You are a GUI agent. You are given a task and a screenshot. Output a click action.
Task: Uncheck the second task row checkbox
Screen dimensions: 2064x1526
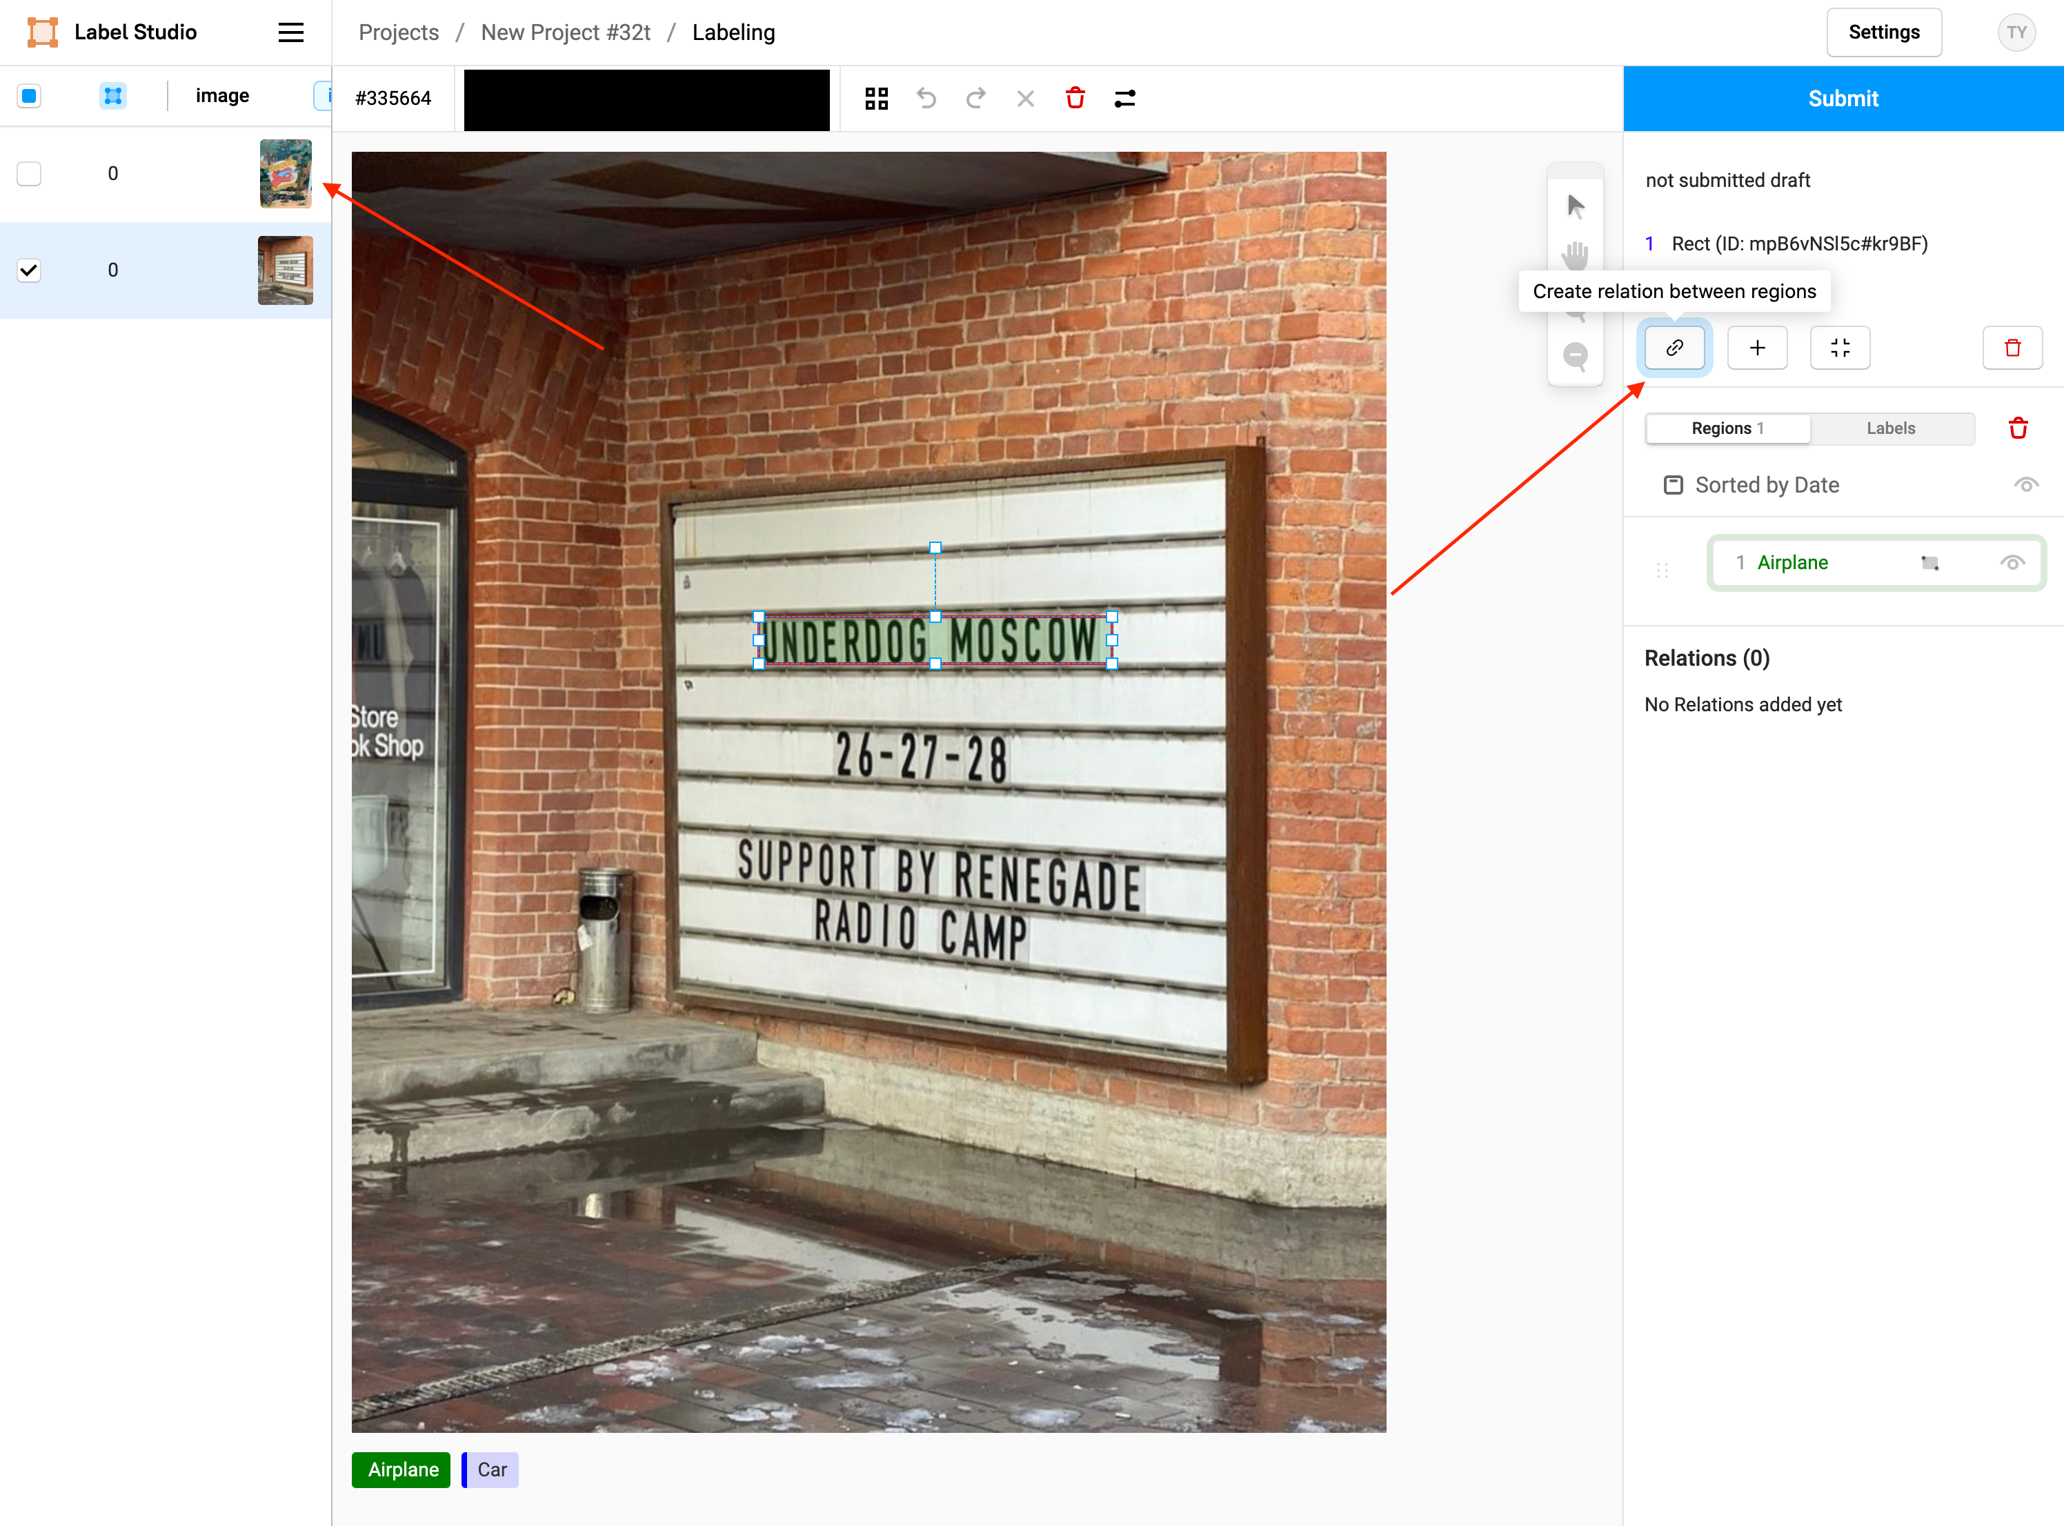tap(30, 270)
